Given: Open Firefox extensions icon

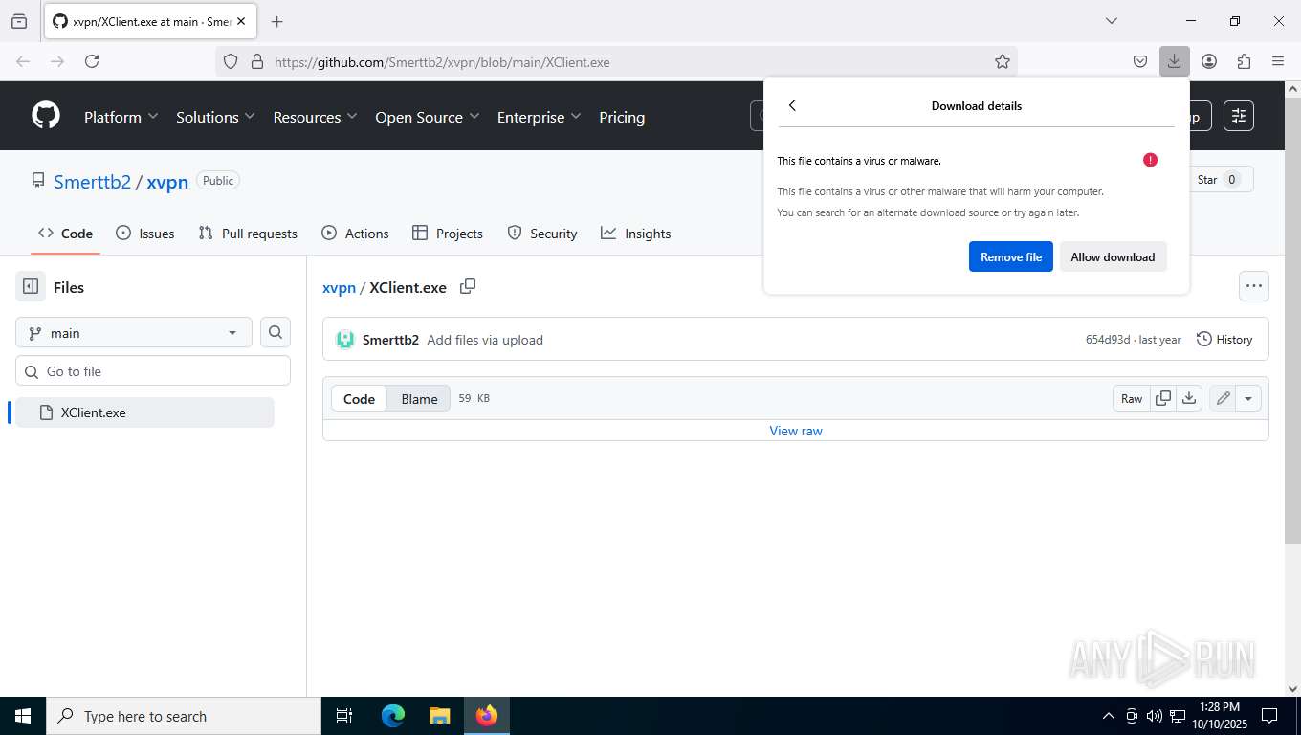Looking at the screenshot, I should tap(1244, 61).
